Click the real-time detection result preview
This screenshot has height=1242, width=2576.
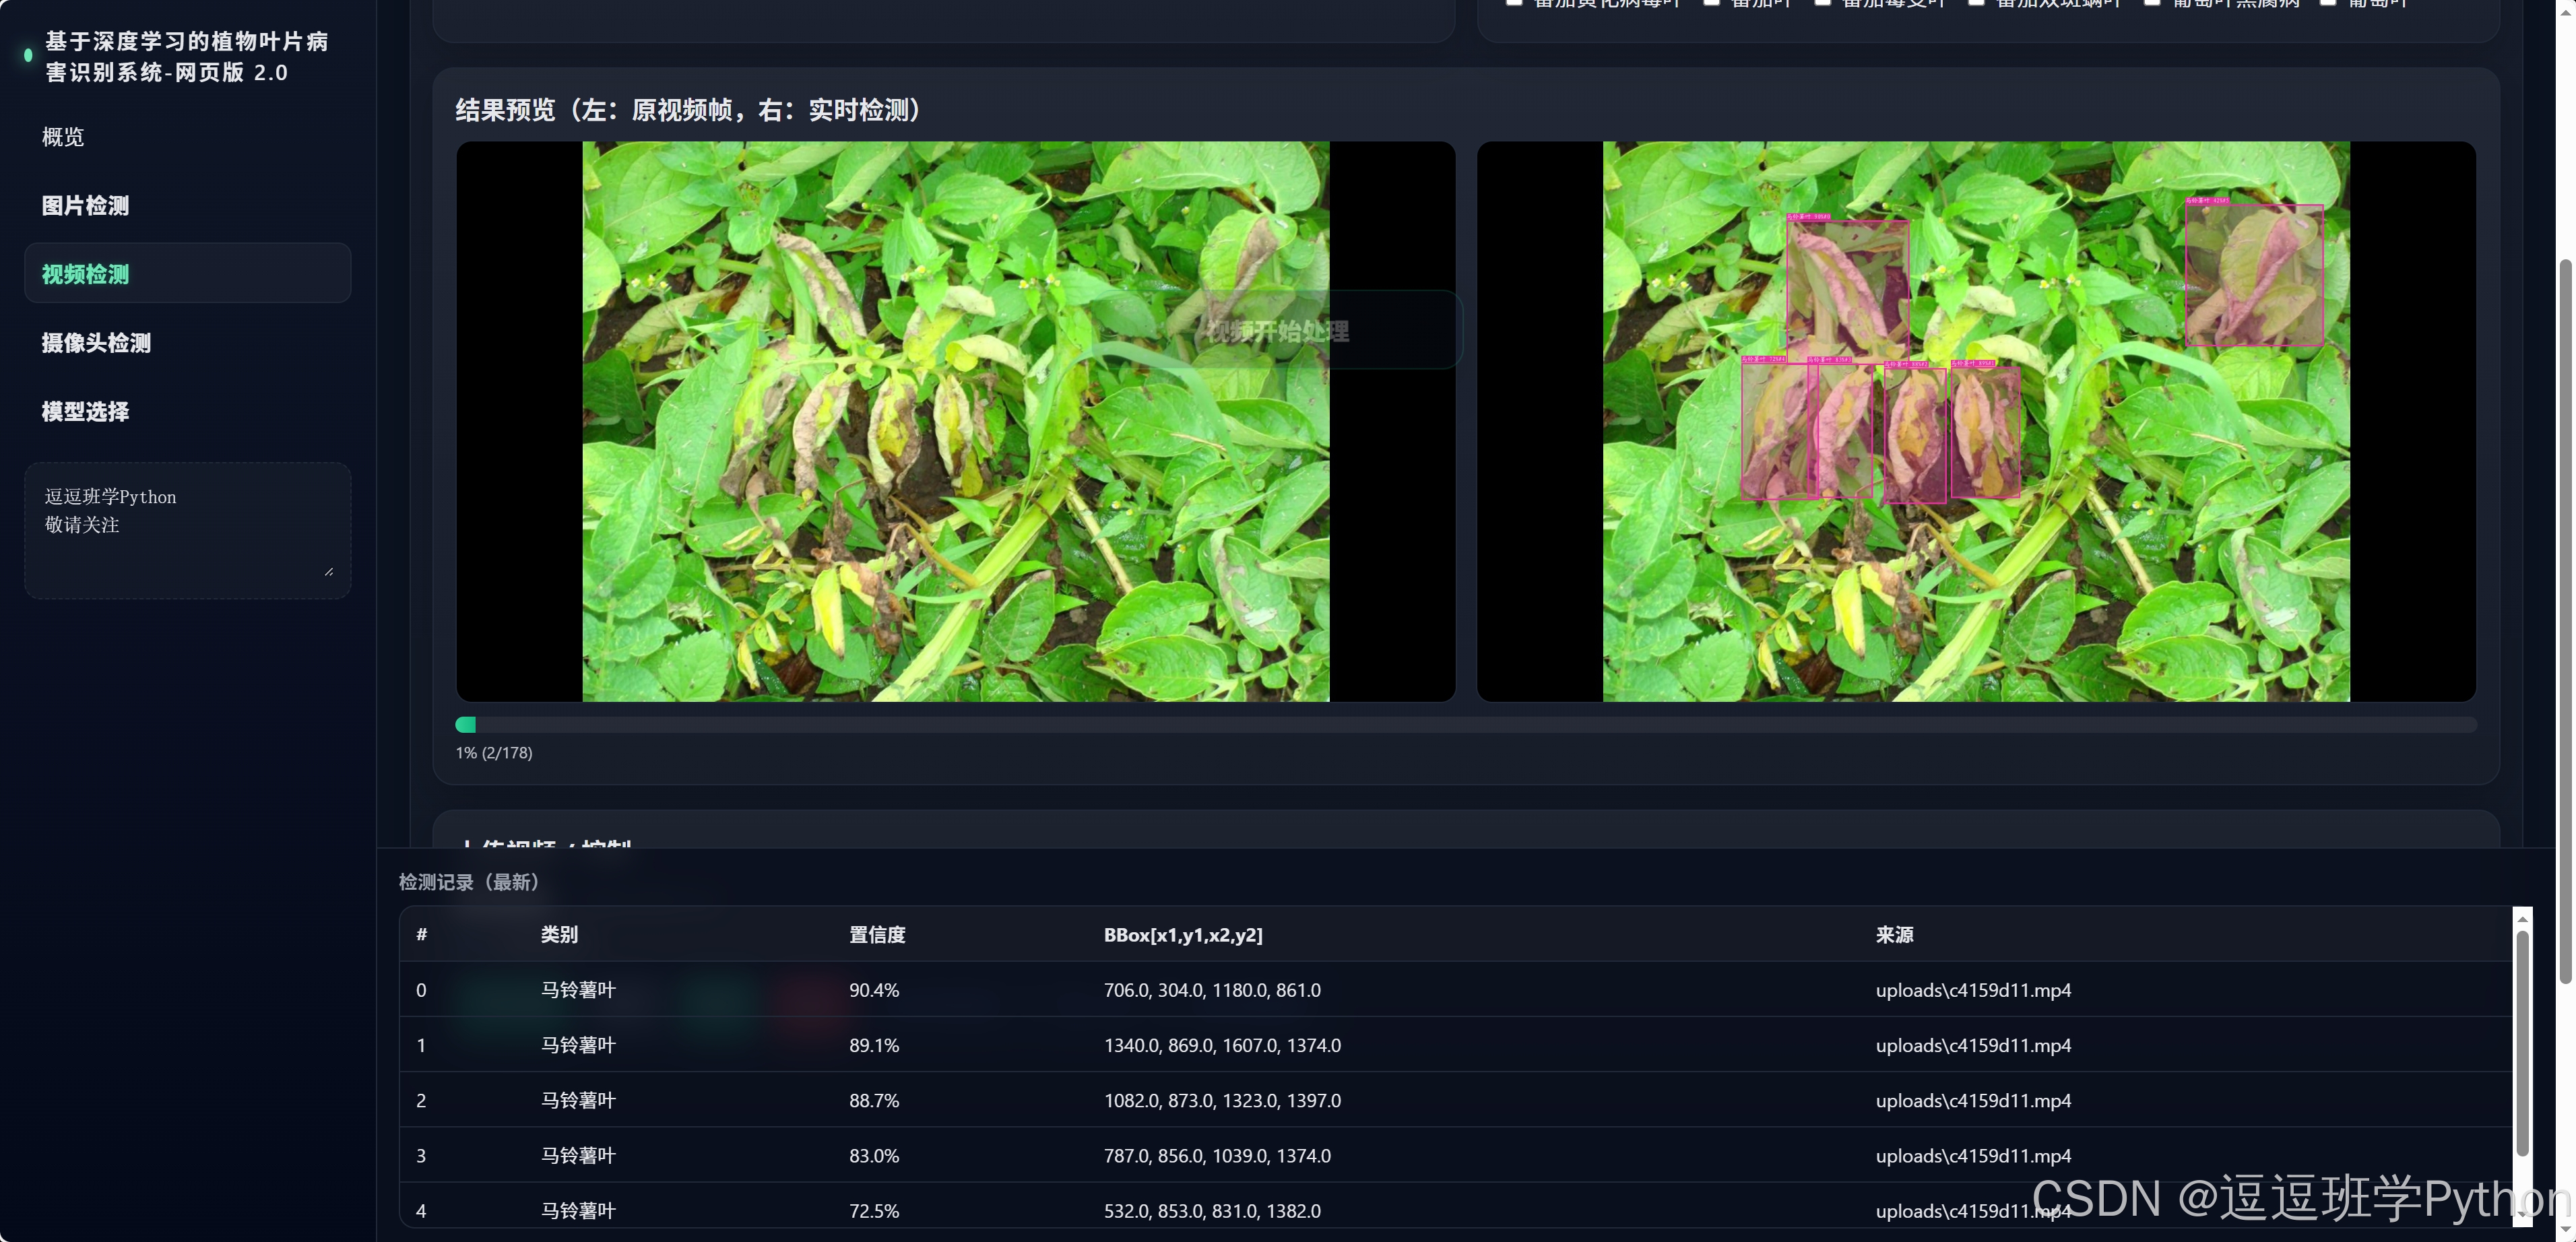coord(1976,421)
